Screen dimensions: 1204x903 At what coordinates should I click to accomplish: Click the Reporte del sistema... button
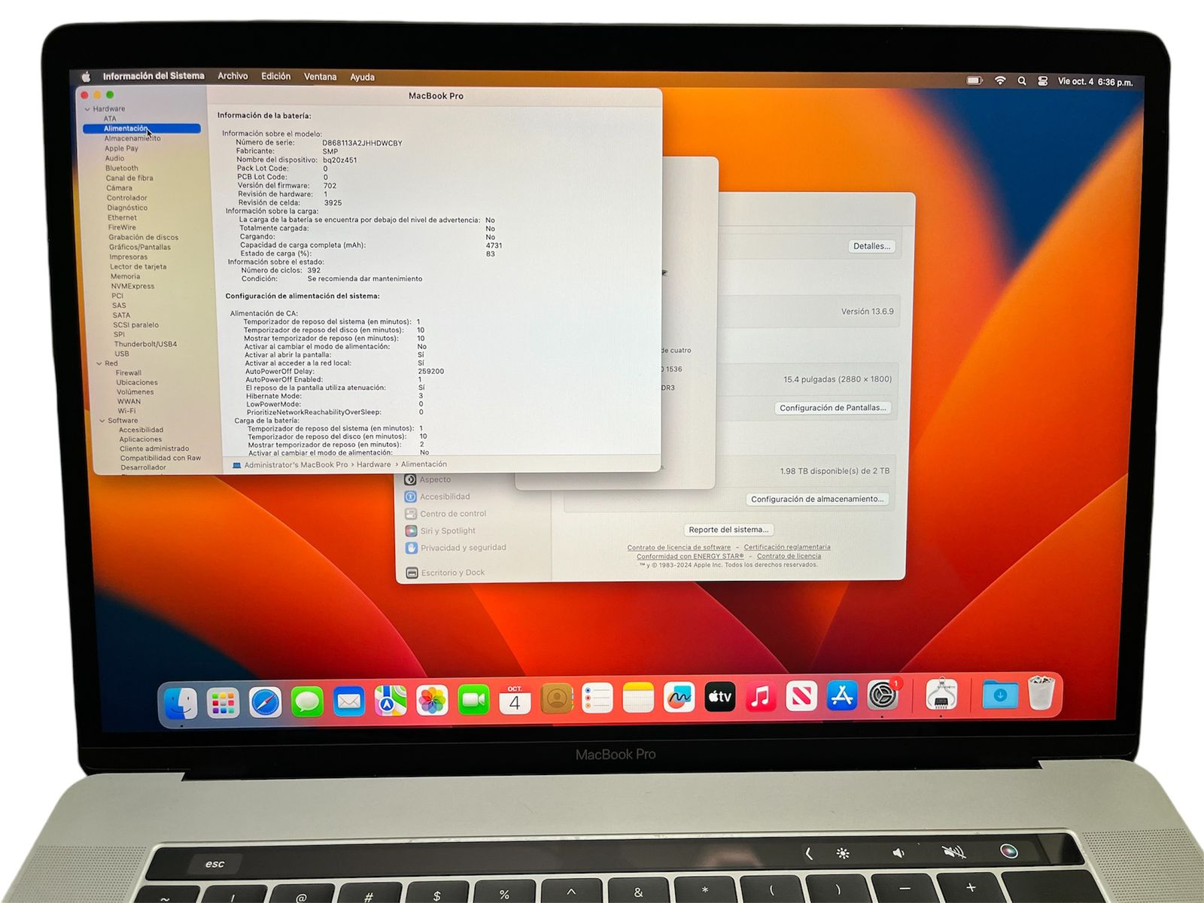728,530
